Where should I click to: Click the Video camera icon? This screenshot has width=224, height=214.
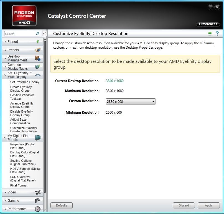click(x=38, y=192)
